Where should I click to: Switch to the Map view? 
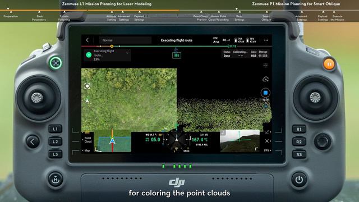click(x=87, y=150)
